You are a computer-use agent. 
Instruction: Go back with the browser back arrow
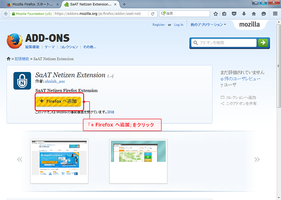pos(6,14)
